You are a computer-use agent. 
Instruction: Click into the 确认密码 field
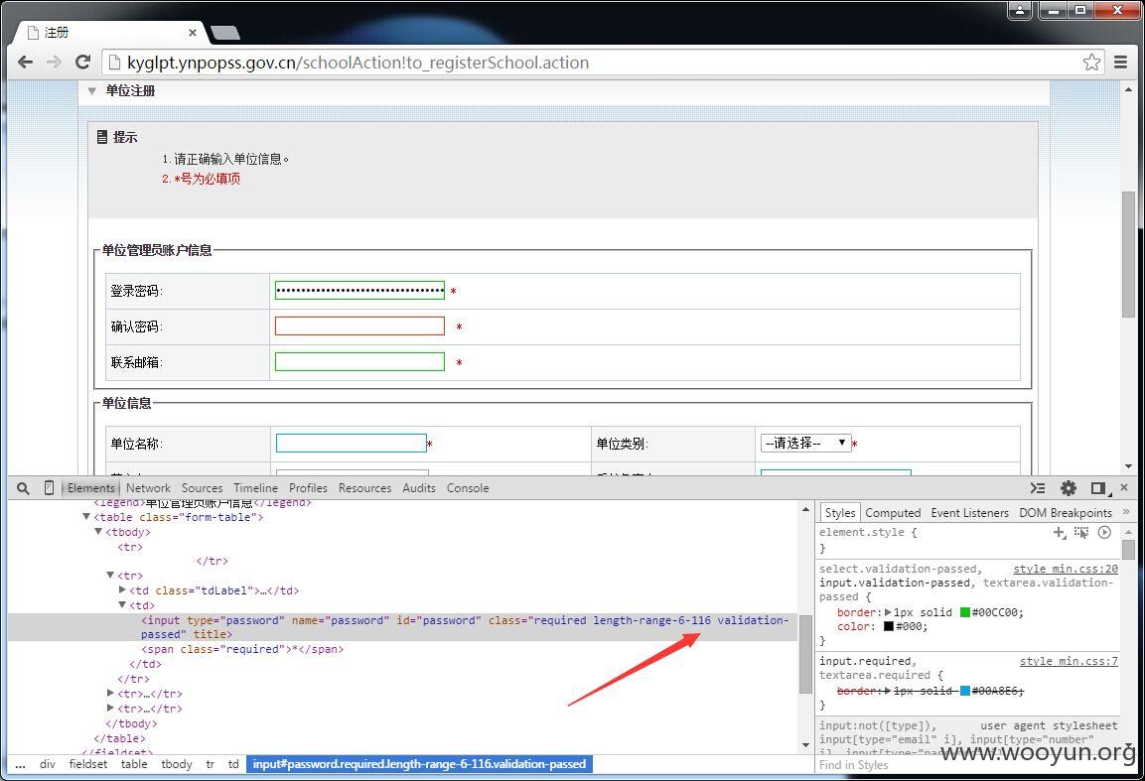click(x=359, y=326)
